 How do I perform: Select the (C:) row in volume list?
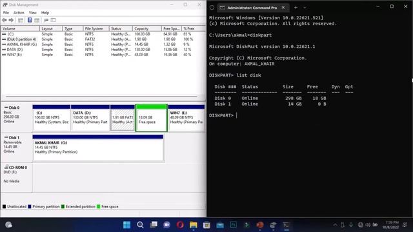(x=103, y=34)
